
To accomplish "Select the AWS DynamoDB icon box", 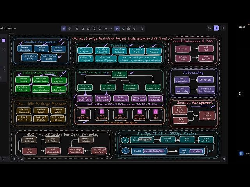I will [102, 115].
